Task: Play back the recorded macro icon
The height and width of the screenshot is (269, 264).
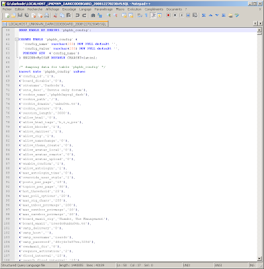Action: point(181,15)
